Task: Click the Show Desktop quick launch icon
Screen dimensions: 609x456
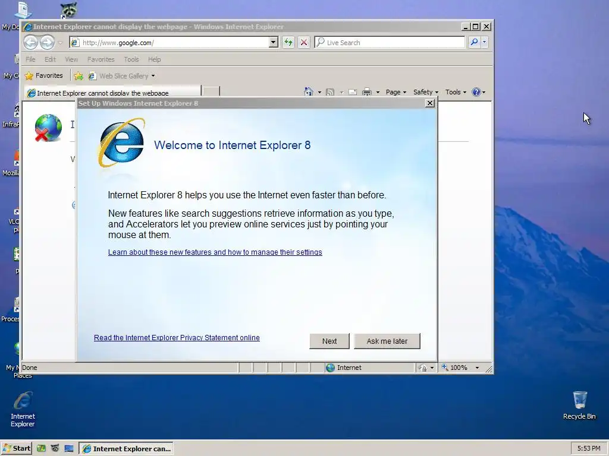Action: click(x=69, y=448)
